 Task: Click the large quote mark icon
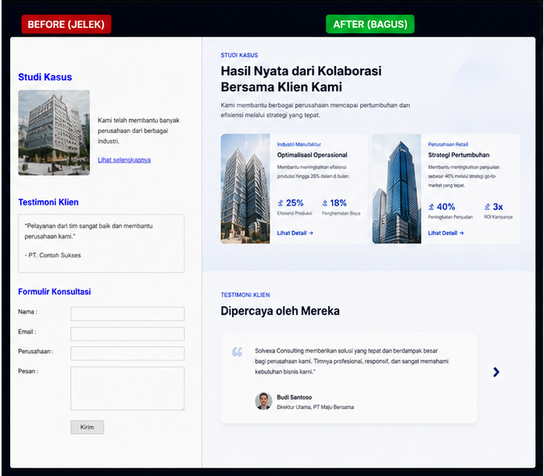click(237, 352)
